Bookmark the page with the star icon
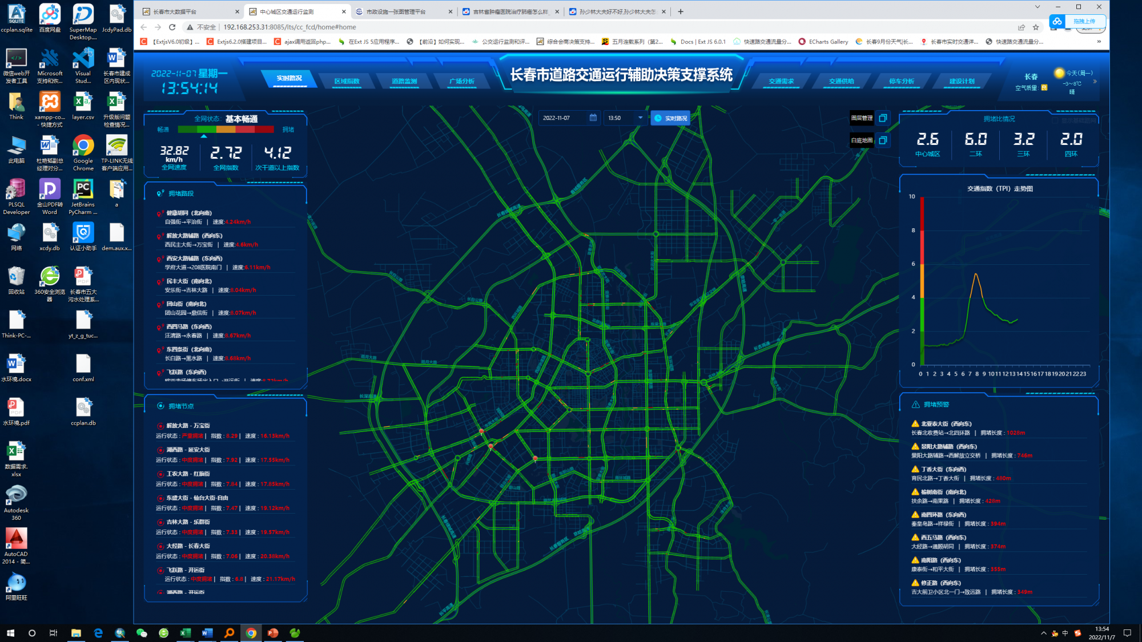This screenshot has height=642, width=1142. coord(1036,27)
